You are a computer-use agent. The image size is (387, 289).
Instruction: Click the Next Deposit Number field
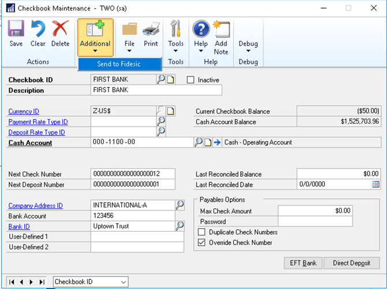pos(133,184)
